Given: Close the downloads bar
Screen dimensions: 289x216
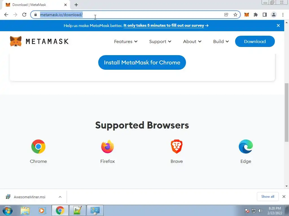Looking at the screenshot, I should point(284,197).
